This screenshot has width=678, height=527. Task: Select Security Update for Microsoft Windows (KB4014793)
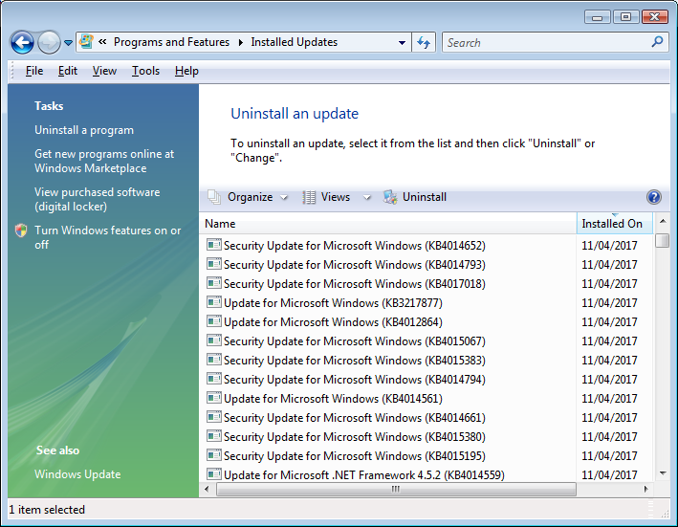355,265
